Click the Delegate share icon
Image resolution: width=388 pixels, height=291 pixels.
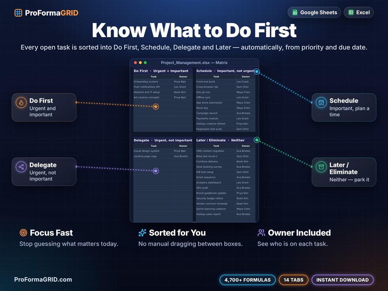click(x=22, y=167)
